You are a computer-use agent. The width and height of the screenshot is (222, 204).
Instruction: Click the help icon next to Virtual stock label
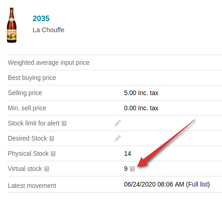pyautogui.click(x=47, y=169)
